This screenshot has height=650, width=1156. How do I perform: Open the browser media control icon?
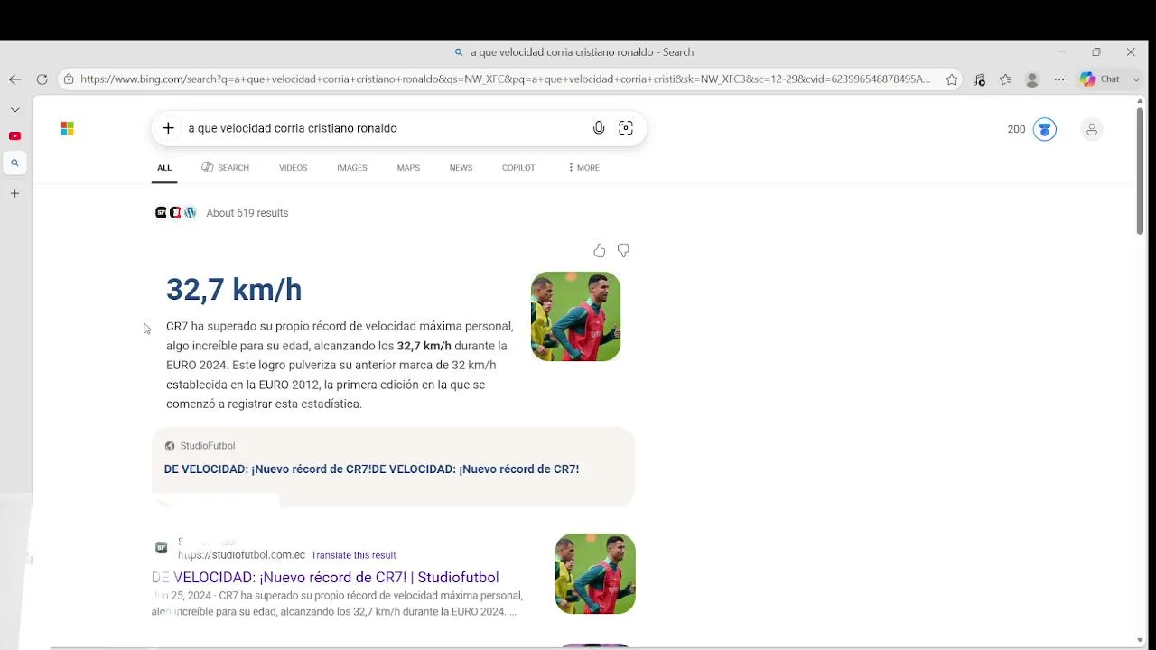979,79
